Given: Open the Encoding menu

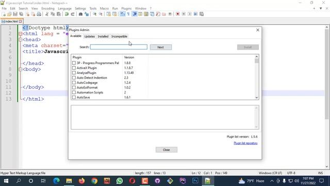Looking at the screenshot, I should click(x=48, y=8).
